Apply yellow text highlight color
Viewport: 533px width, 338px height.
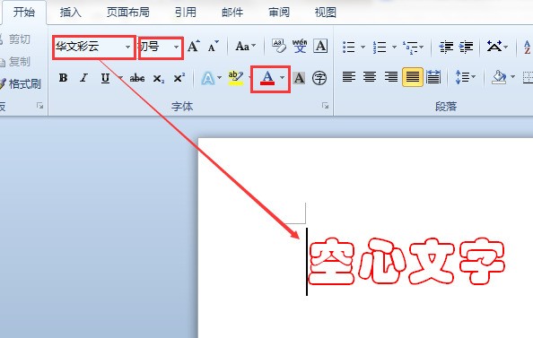point(236,78)
